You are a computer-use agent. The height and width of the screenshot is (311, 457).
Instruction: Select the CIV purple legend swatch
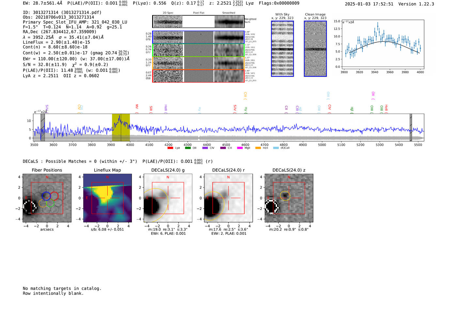point(205,148)
